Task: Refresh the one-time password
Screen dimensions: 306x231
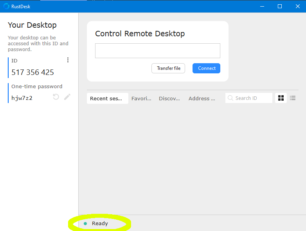Action: click(x=56, y=97)
